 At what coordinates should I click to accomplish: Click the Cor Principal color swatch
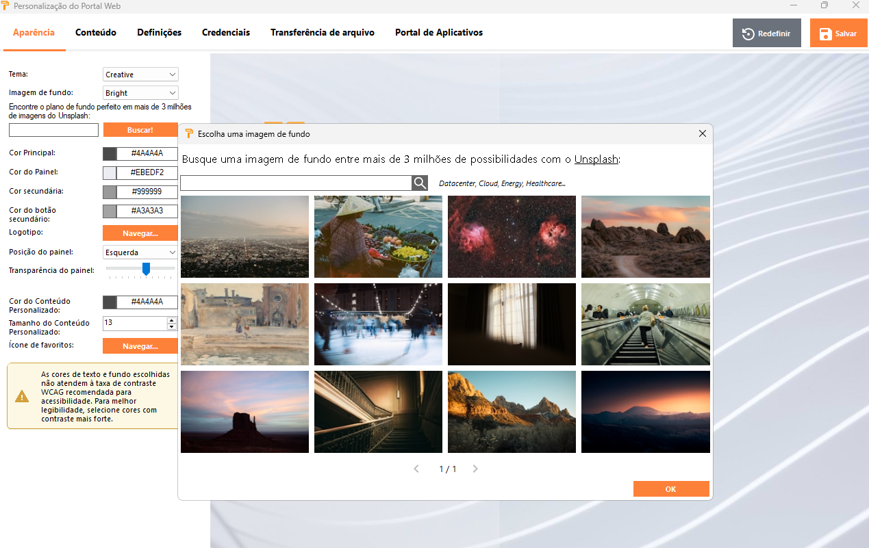pyautogui.click(x=110, y=154)
